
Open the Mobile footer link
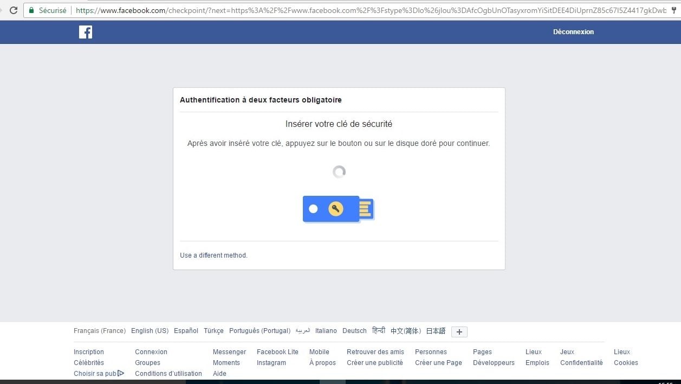tap(319, 352)
